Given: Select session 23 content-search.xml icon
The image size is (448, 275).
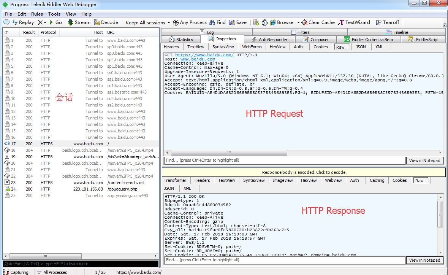Looking at the screenshot, I should [x=7, y=182].
